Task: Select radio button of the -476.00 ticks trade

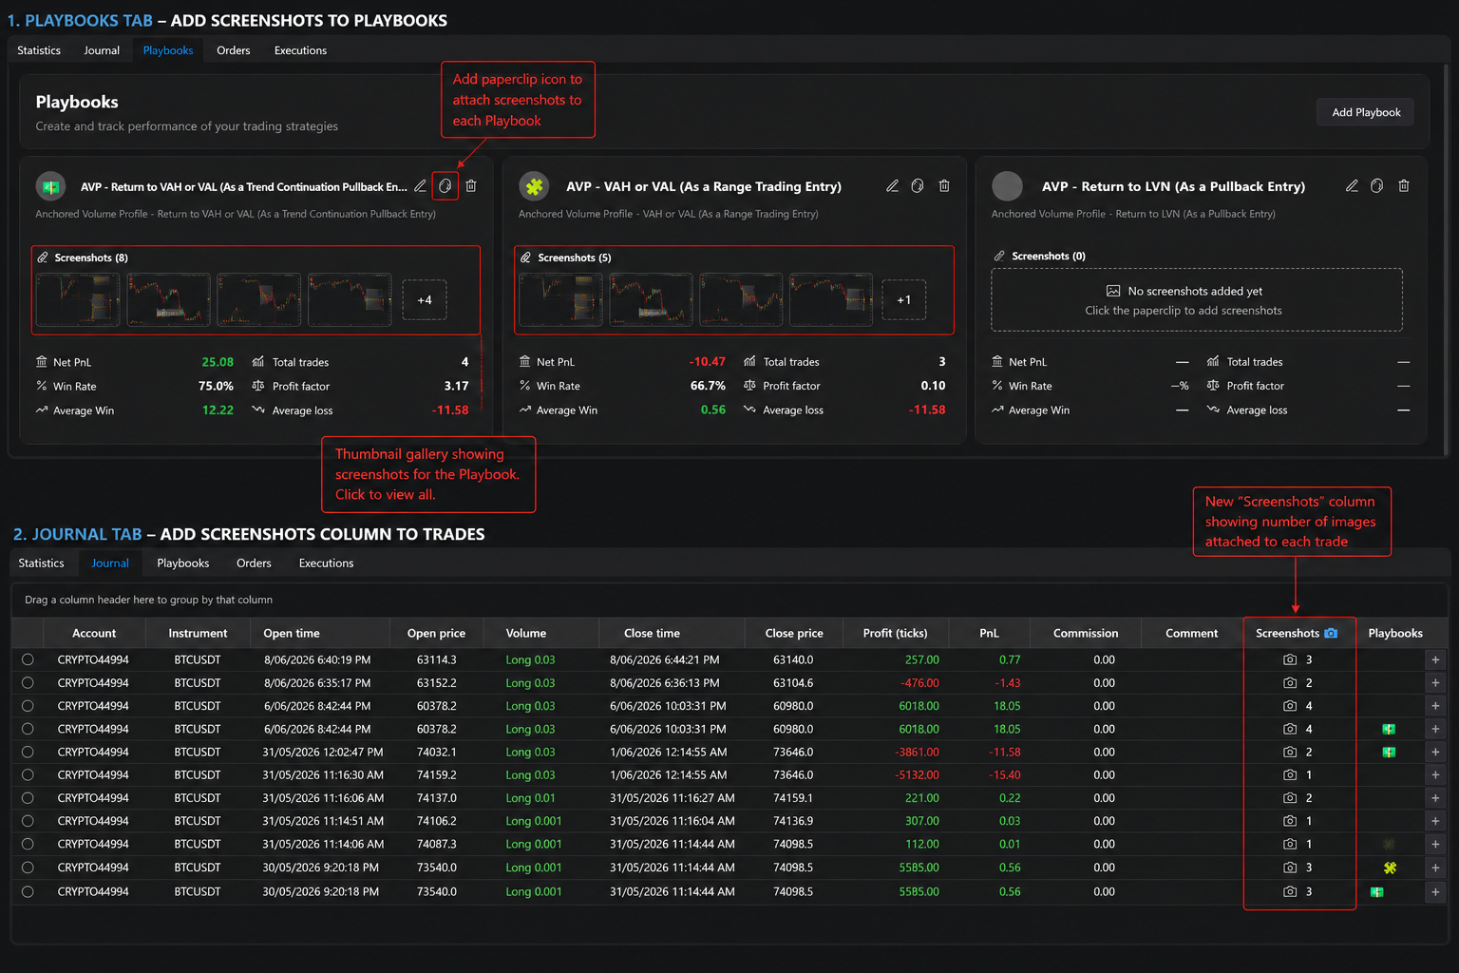Action: pyautogui.click(x=28, y=682)
